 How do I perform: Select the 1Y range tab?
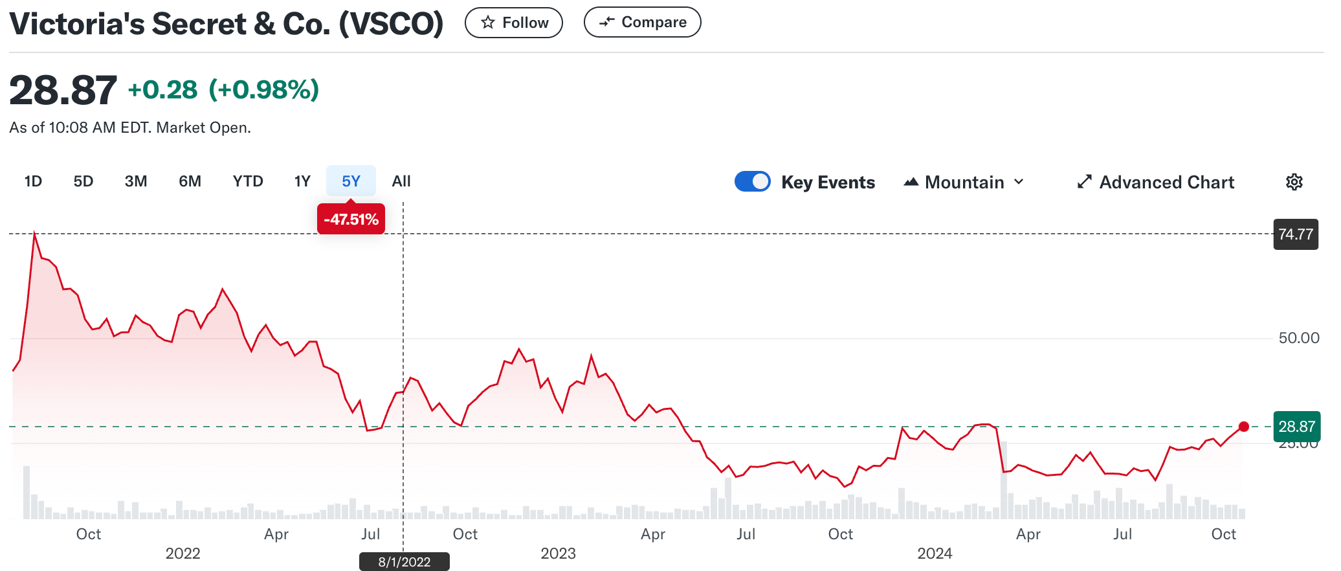tap(302, 181)
